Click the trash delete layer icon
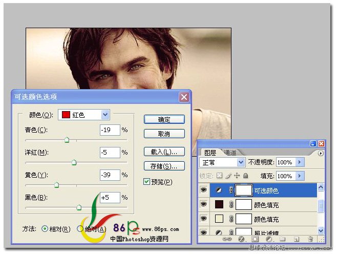 pyautogui.click(x=310, y=239)
